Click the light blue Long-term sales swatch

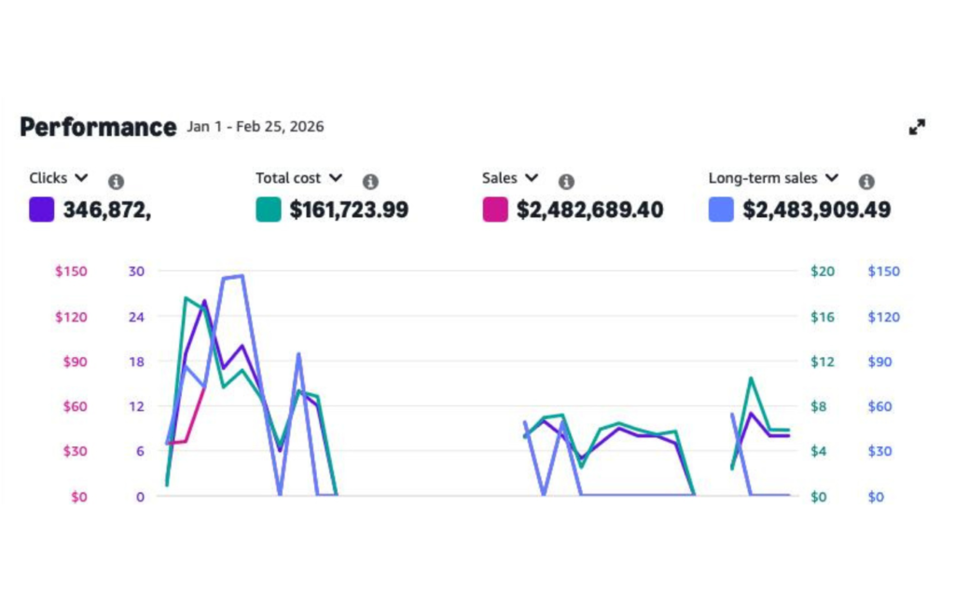[721, 210]
